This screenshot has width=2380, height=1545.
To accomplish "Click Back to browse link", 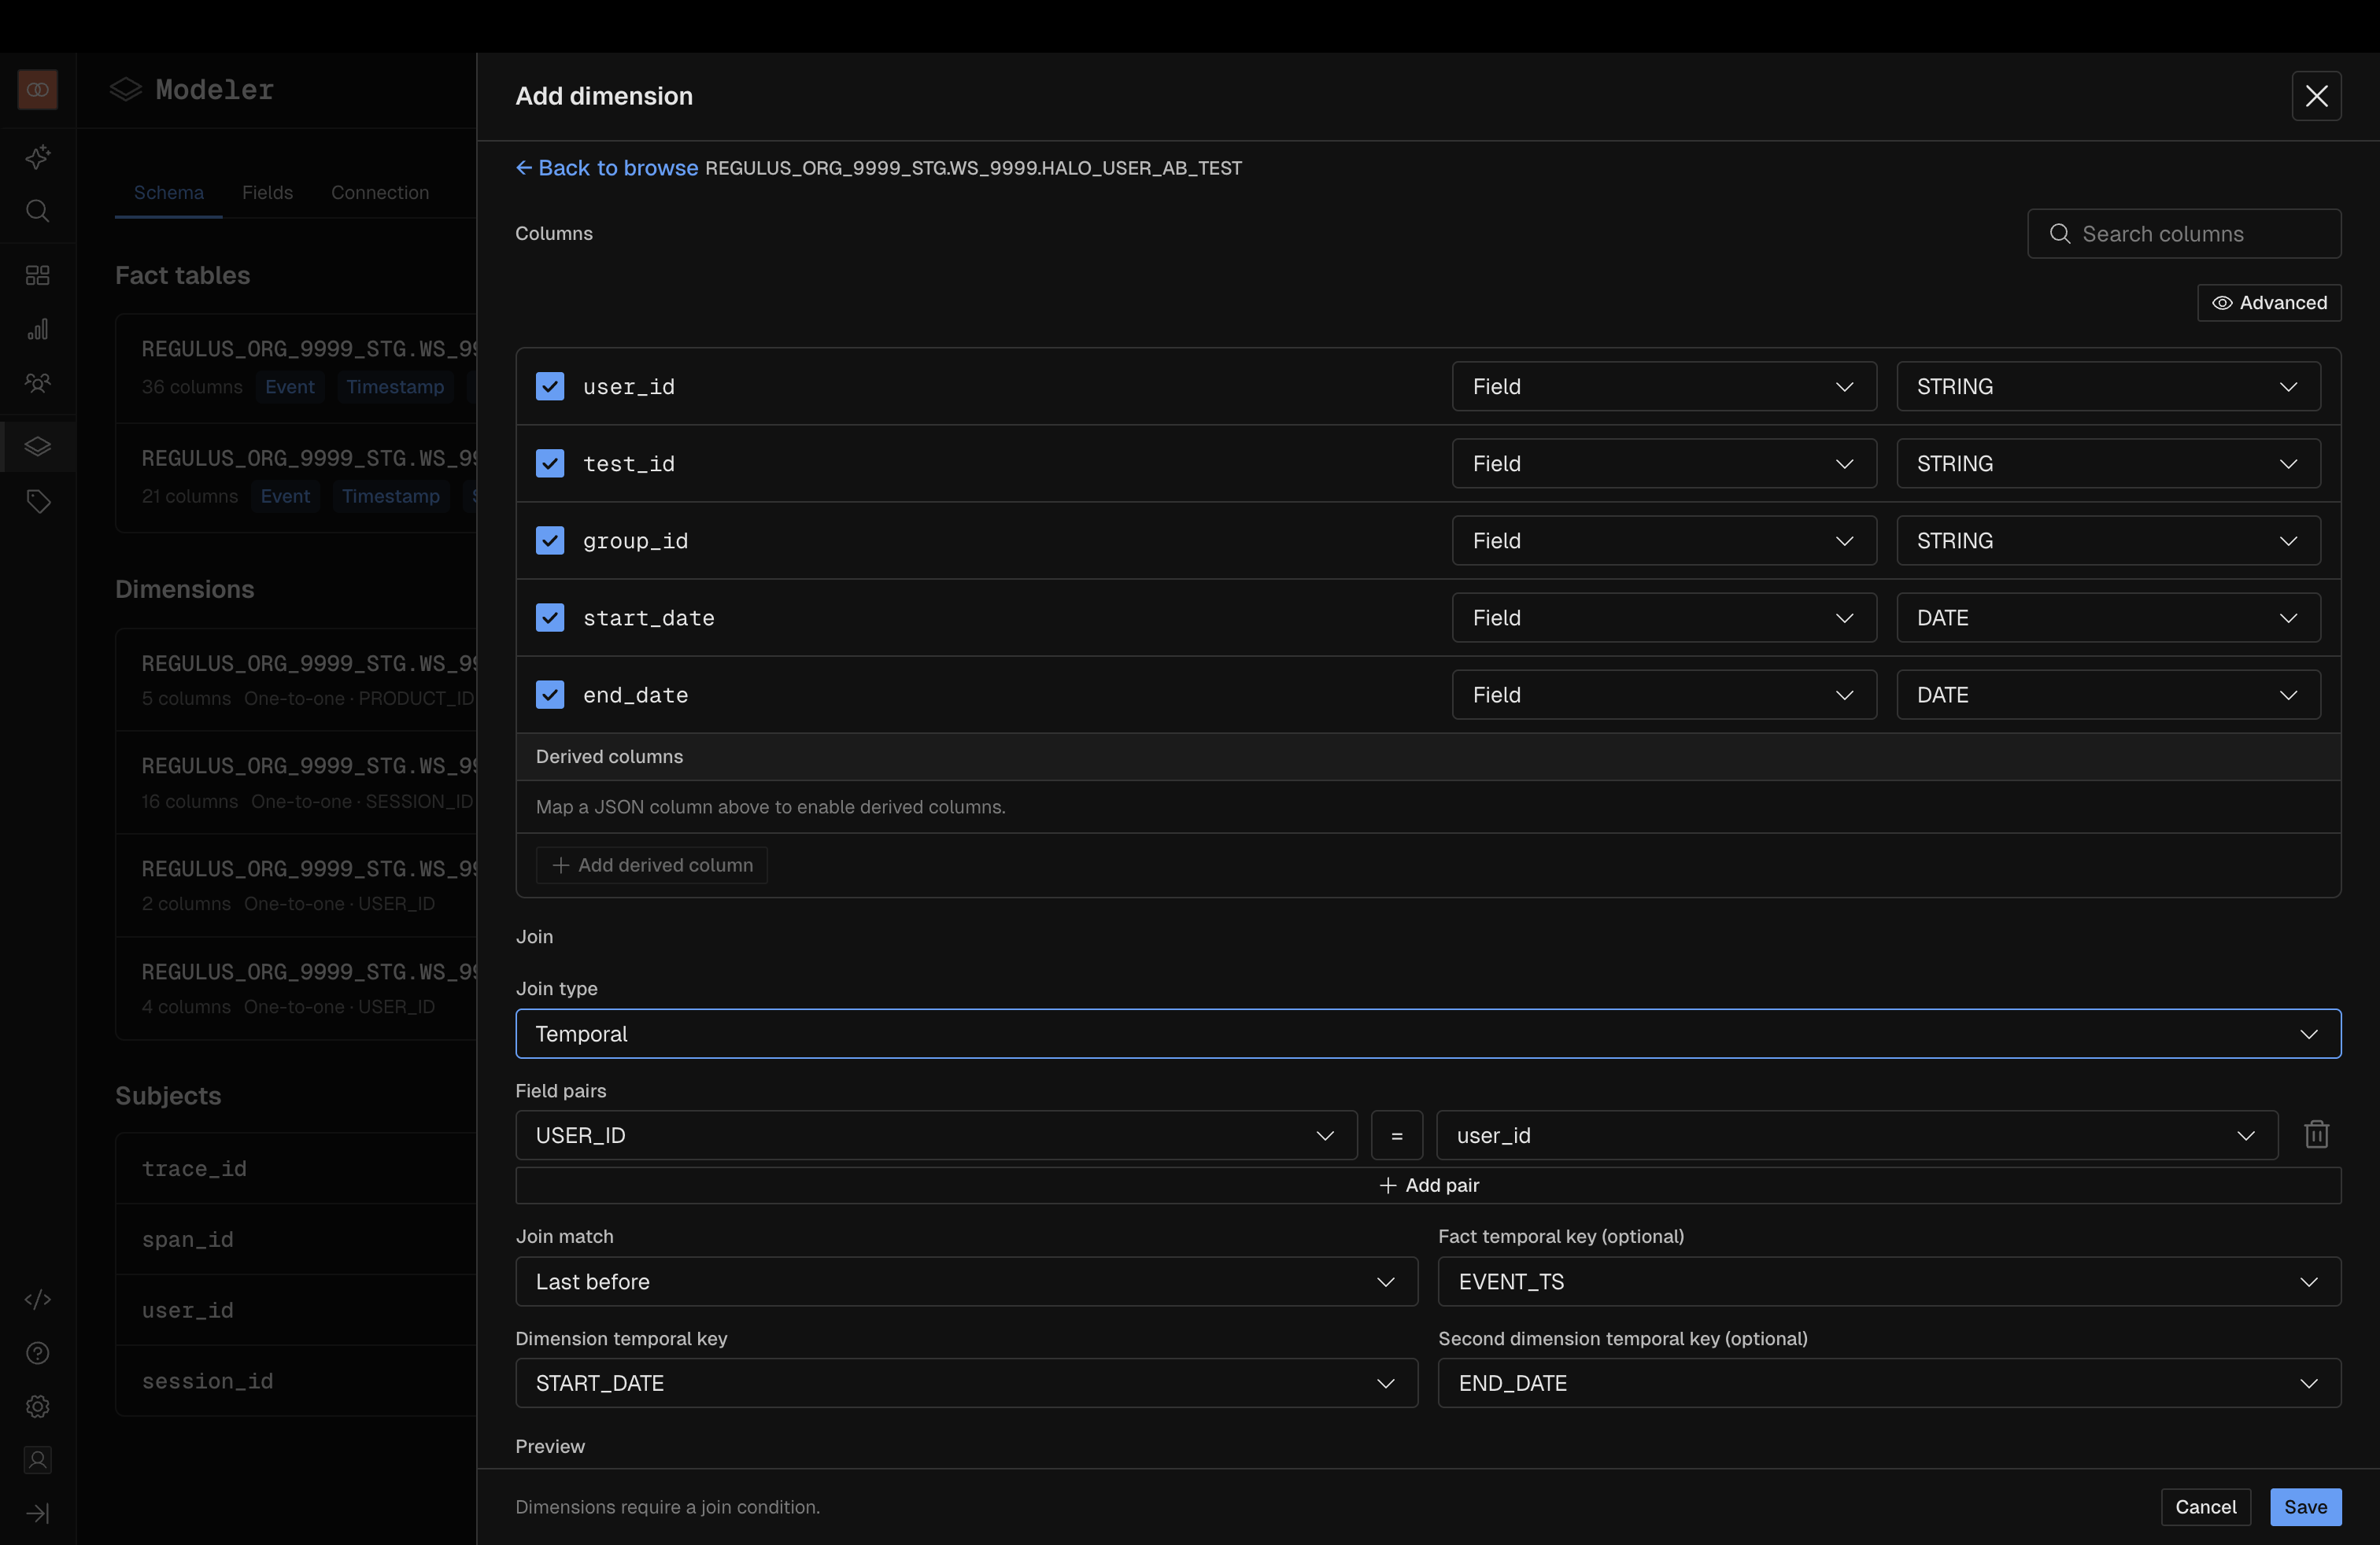I will (606, 168).
